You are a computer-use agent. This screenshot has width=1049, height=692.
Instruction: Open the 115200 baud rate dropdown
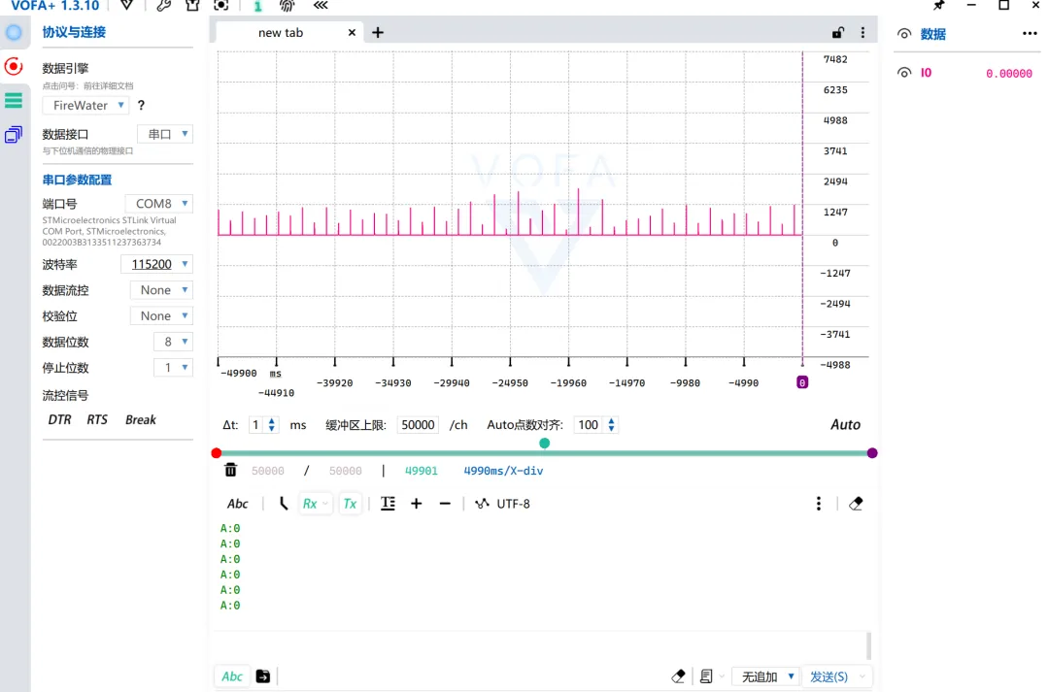click(155, 264)
